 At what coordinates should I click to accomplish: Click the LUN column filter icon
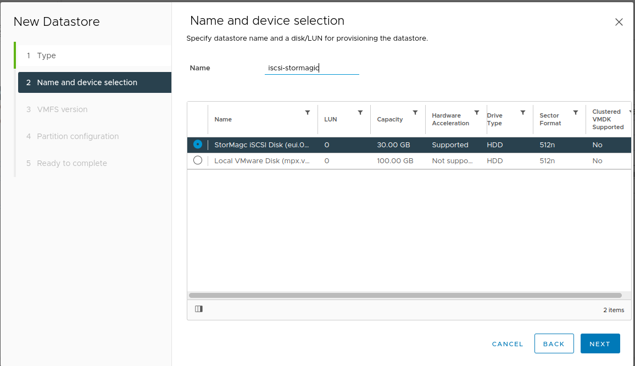360,113
